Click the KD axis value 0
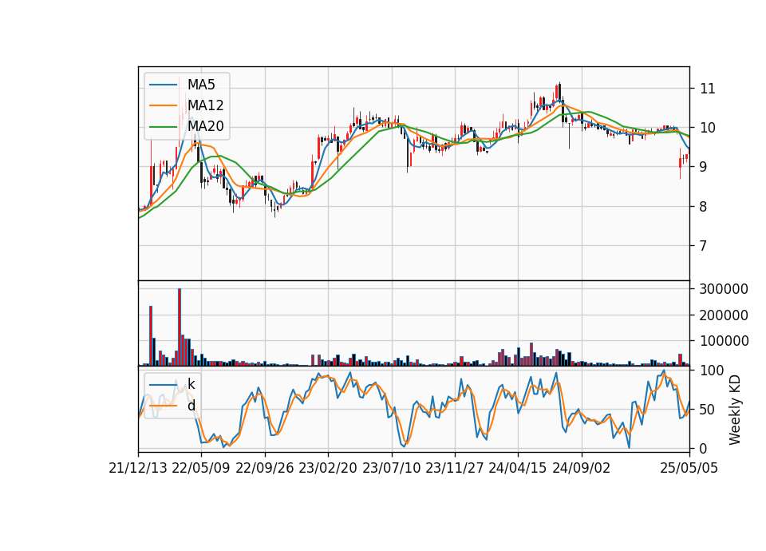The width and height of the screenshot is (766, 551). (x=703, y=448)
